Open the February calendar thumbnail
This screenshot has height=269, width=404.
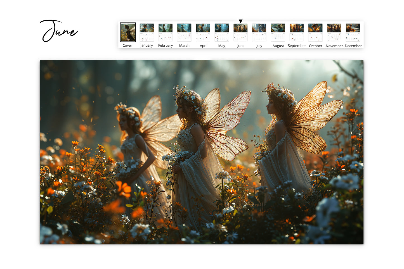(x=166, y=32)
